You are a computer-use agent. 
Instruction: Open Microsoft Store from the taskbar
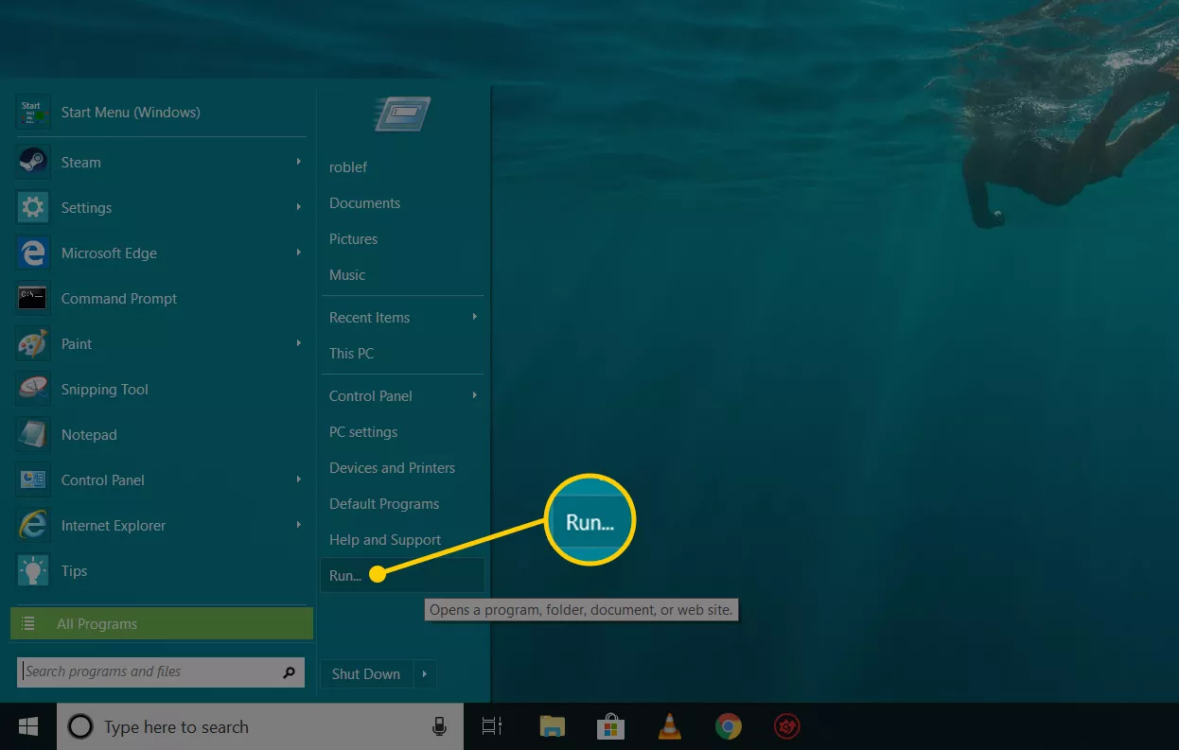[610, 726]
